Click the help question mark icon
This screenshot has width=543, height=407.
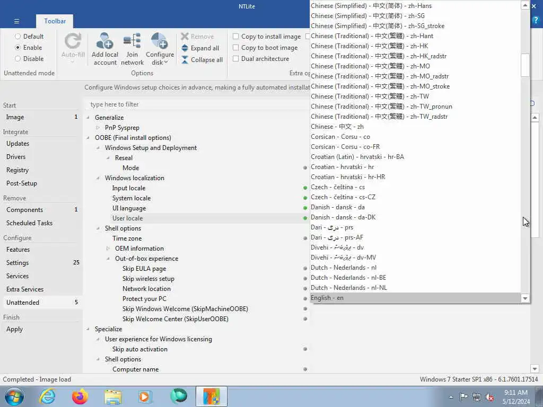click(x=536, y=21)
